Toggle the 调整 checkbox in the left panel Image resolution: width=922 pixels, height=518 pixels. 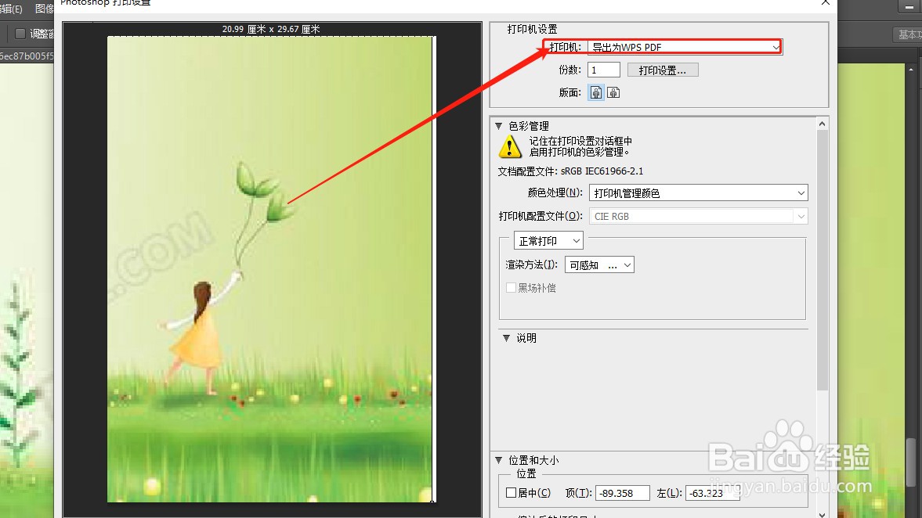pos(20,34)
